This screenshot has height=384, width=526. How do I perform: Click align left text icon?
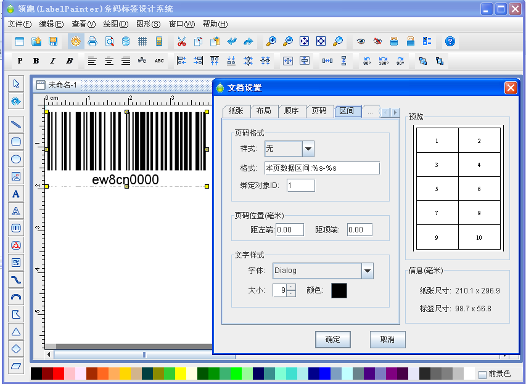(x=92, y=60)
